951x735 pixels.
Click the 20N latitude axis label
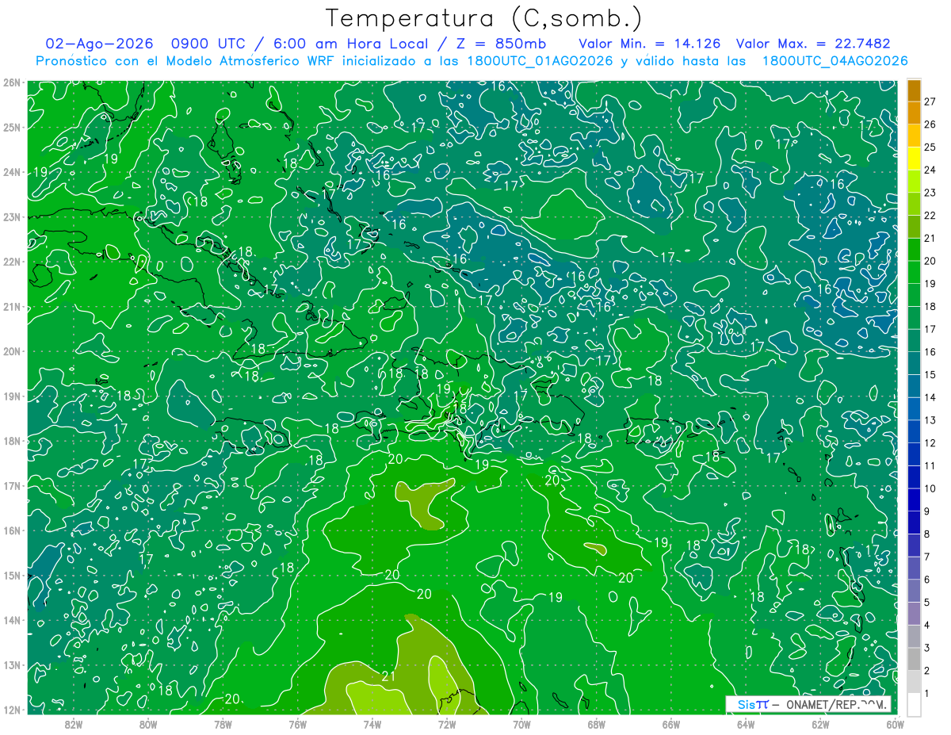point(12,351)
